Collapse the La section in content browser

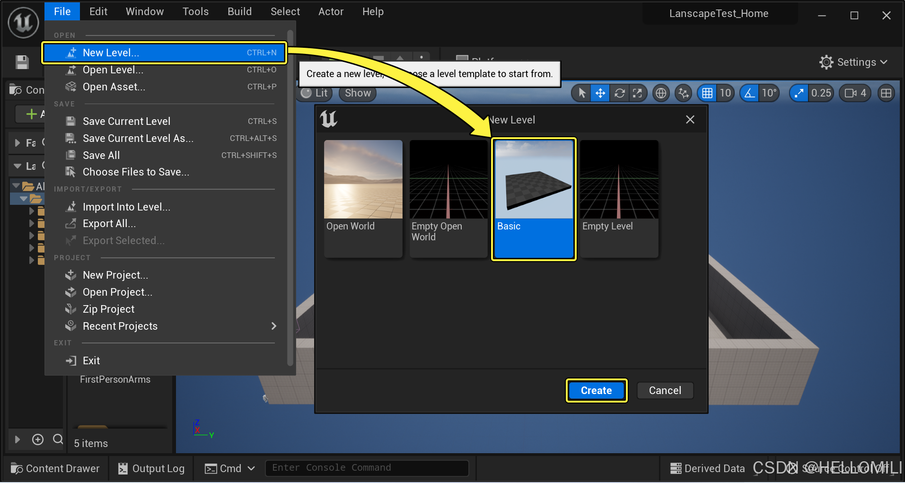point(18,166)
